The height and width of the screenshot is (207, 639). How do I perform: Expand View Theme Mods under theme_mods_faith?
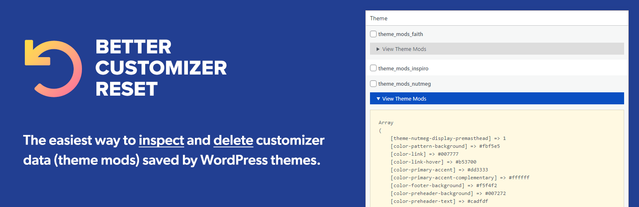pos(497,49)
